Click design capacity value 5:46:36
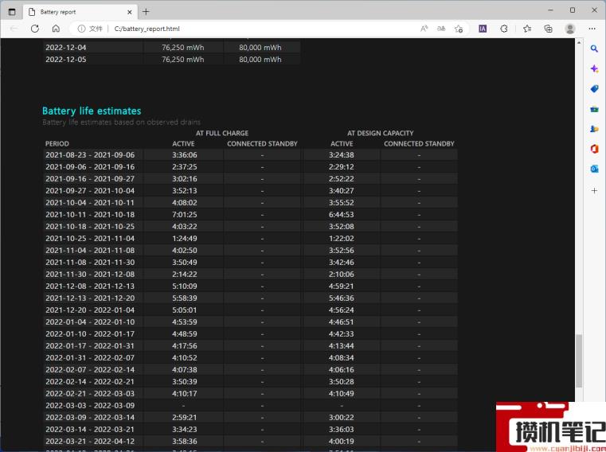606x452 pixels. click(x=342, y=298)
